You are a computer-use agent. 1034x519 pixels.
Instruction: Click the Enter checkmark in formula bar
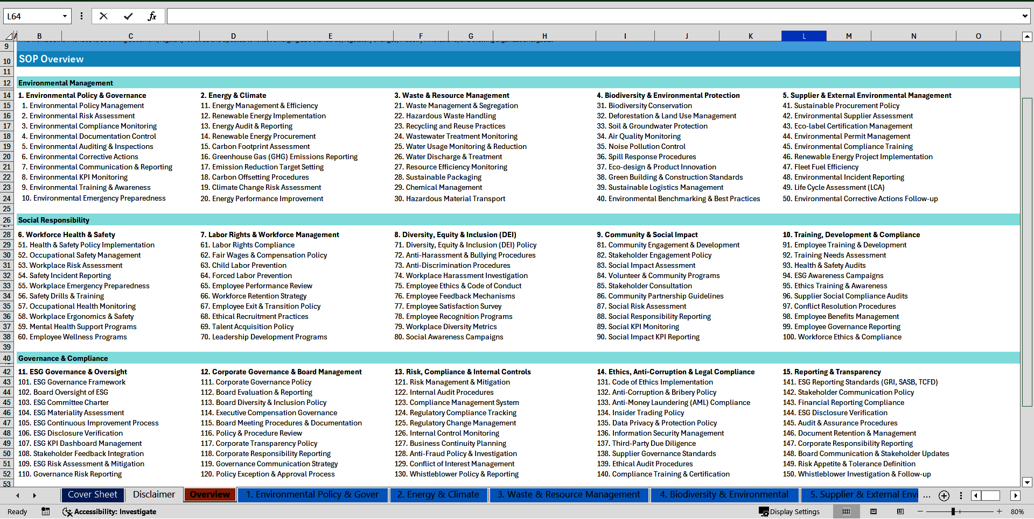coord(128,16)
